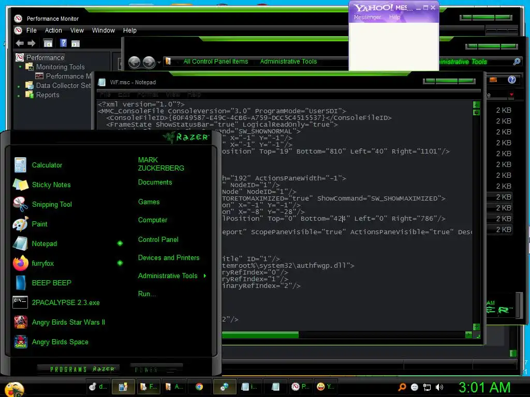Click the Start orb on the taskbar
This screenshot has width=530, height=397.
point(14,389)
